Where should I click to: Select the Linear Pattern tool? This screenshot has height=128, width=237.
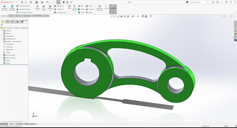[75, 8]
